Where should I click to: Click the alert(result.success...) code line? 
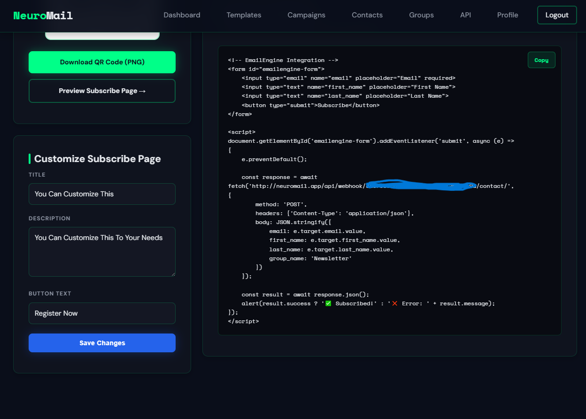(369, 303)
